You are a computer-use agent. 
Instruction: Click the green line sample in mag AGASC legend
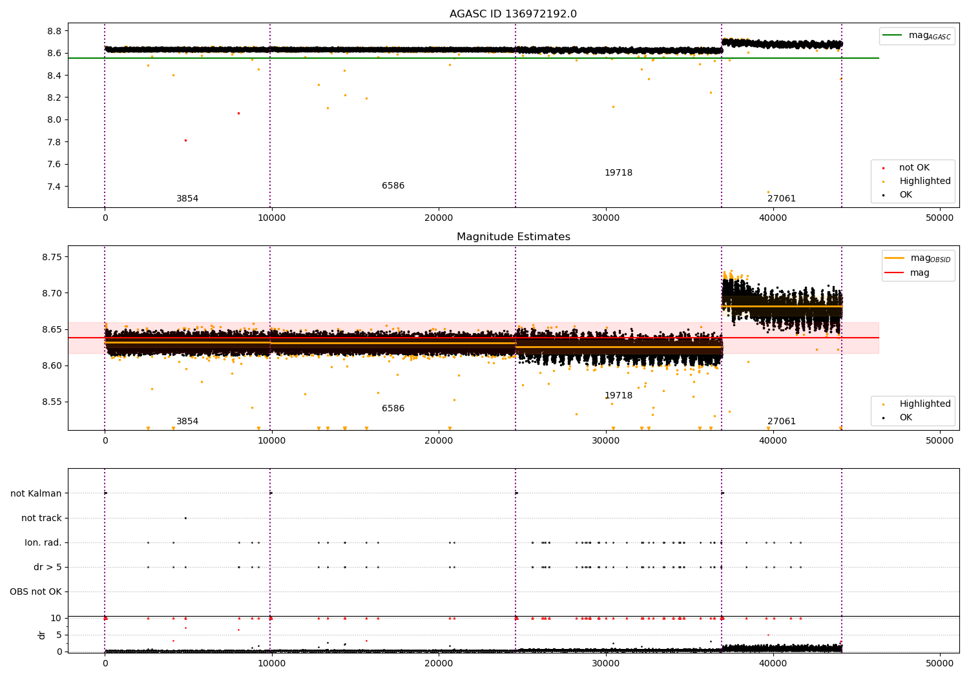[x=892, y=36]
